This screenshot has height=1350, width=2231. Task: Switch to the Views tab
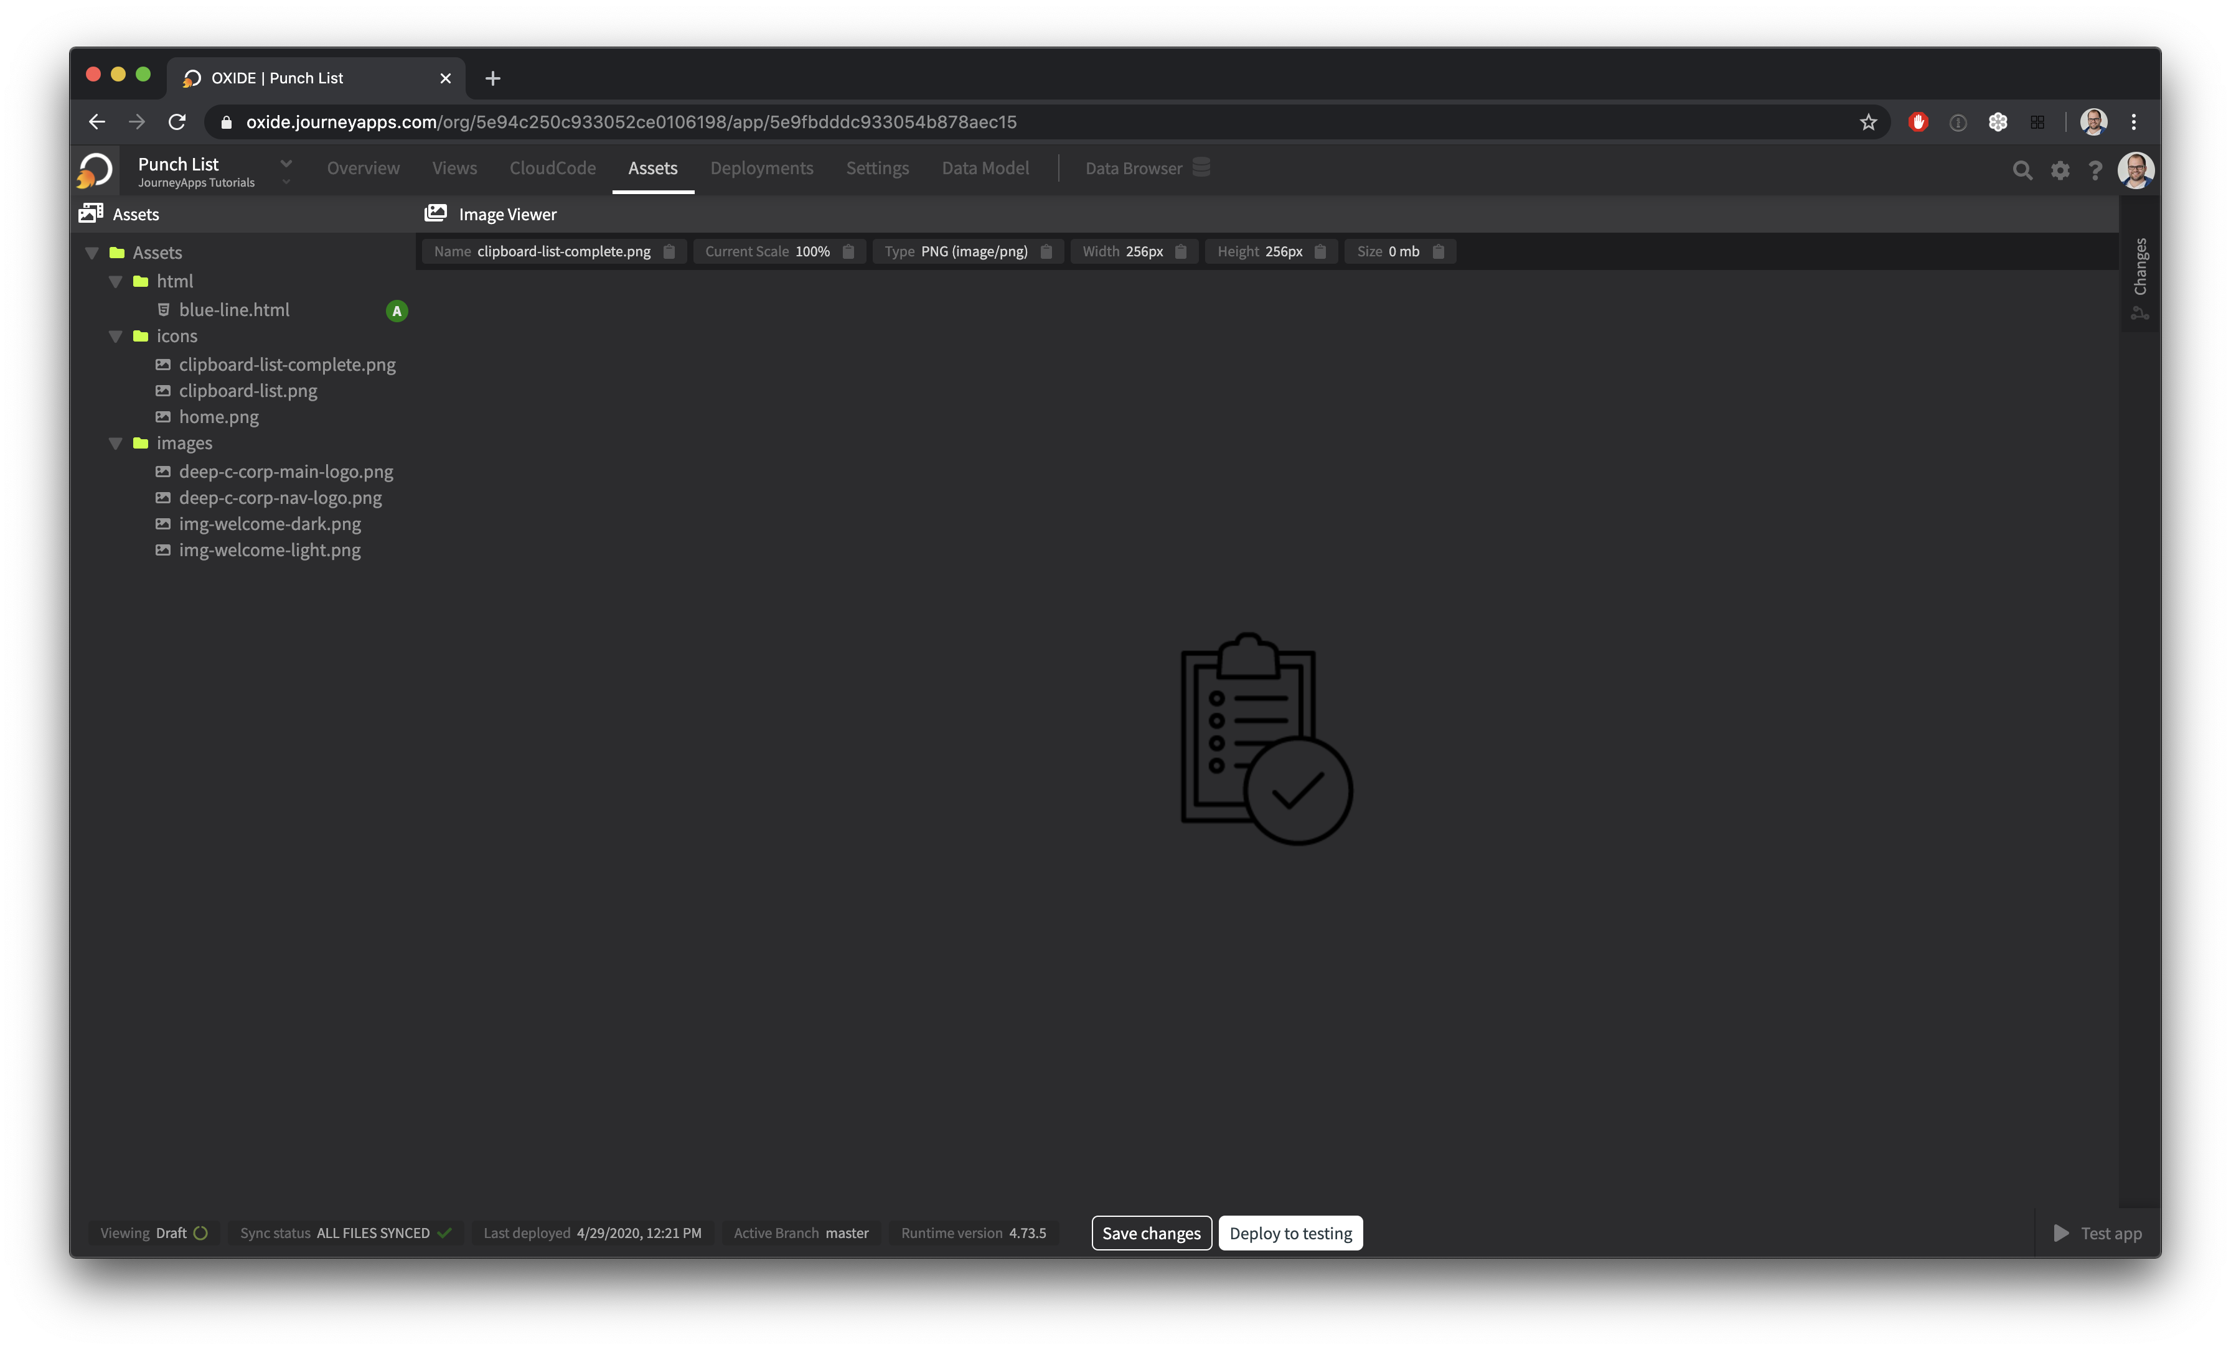pos(454,167)
